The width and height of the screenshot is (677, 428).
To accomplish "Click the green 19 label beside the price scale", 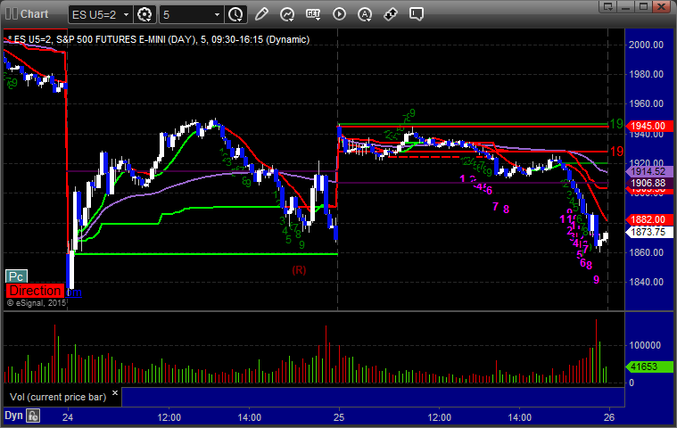I will [616, 124].
